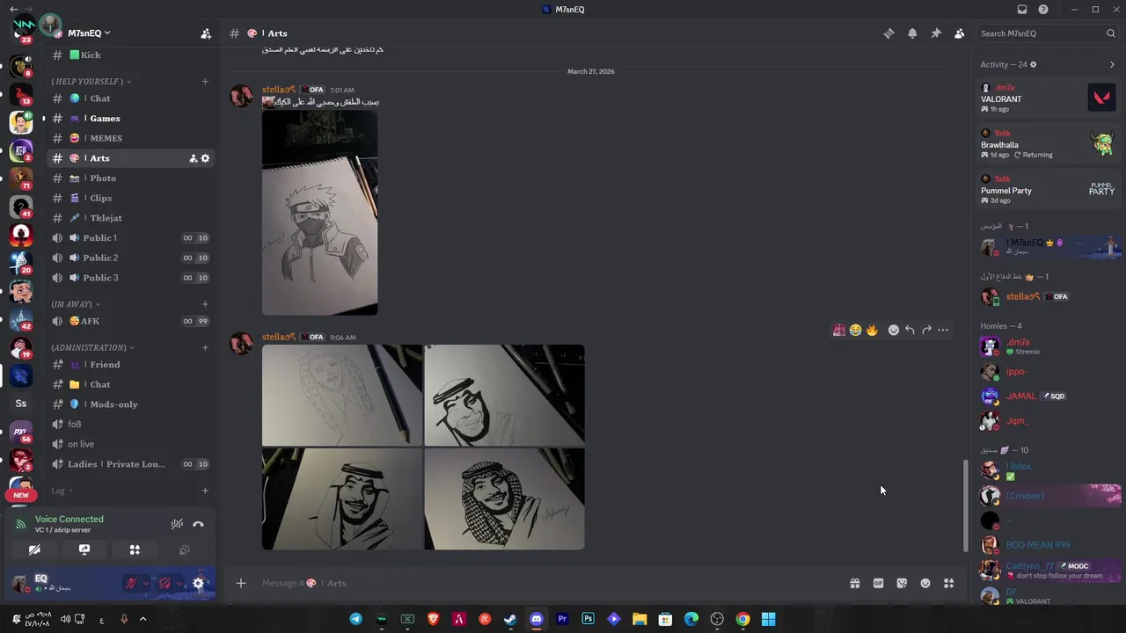Disconnect from voice call
The image size is (1126, 633).
[x=198, y=524]
